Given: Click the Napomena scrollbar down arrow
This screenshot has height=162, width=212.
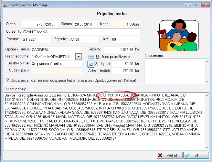Looking at the screenshot, I should pos(206,82).
